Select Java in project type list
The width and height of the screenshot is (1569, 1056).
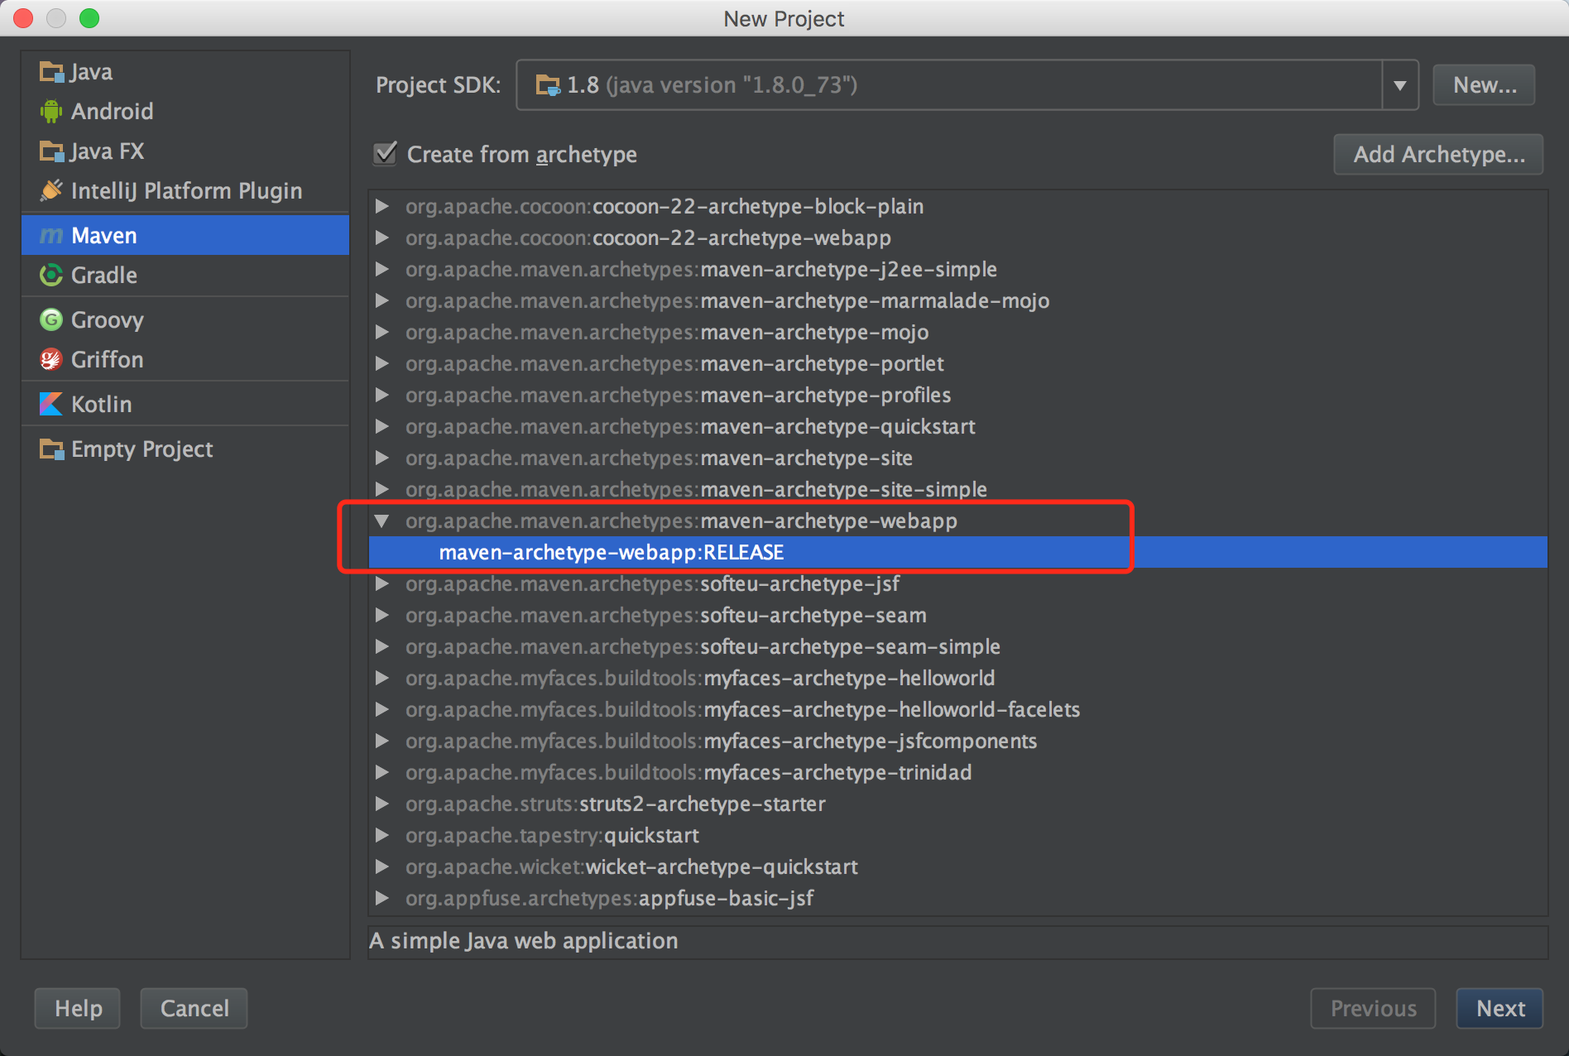click(x=185, y=72)
